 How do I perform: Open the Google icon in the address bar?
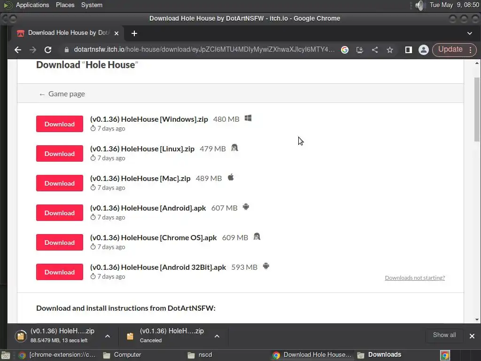pos(345,50)
